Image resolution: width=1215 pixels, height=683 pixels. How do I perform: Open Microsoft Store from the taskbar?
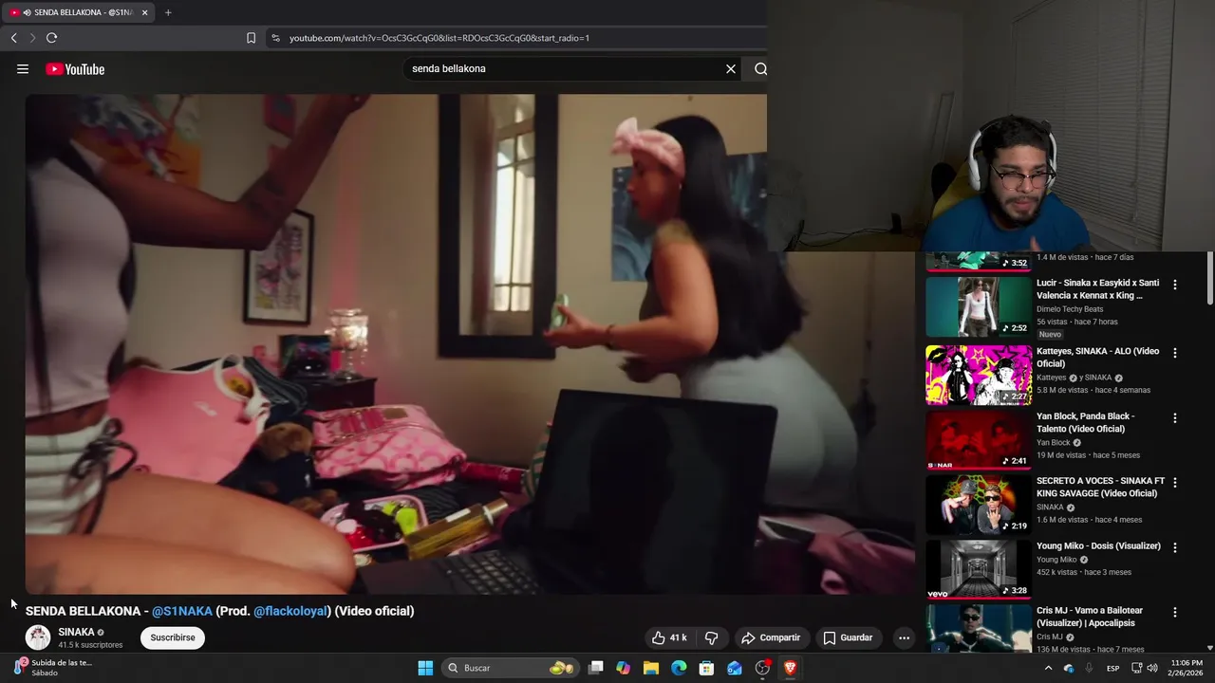coord(706,668)
